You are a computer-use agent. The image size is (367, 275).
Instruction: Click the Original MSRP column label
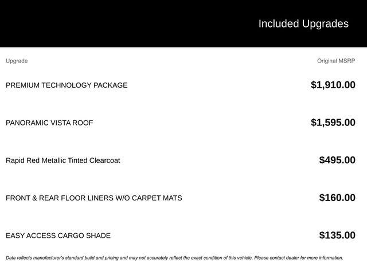[336, 61]
